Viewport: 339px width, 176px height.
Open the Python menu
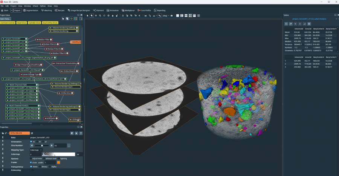pyautogui.click(x=43, y=6)
